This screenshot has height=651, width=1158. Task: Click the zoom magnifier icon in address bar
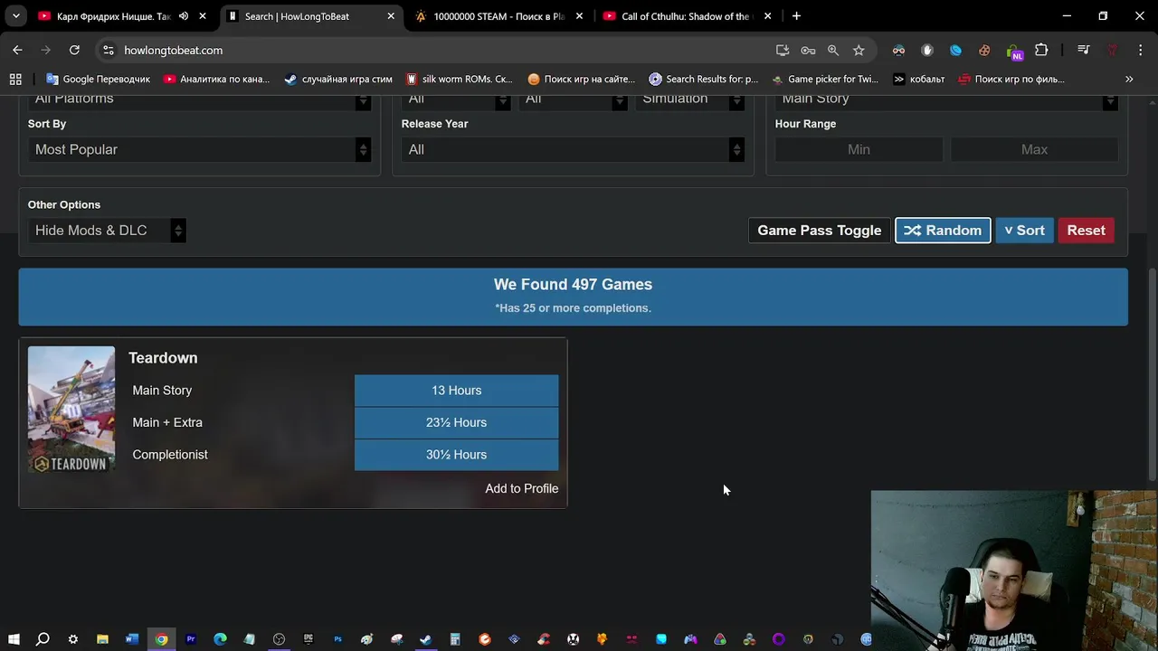pos(833,51)
